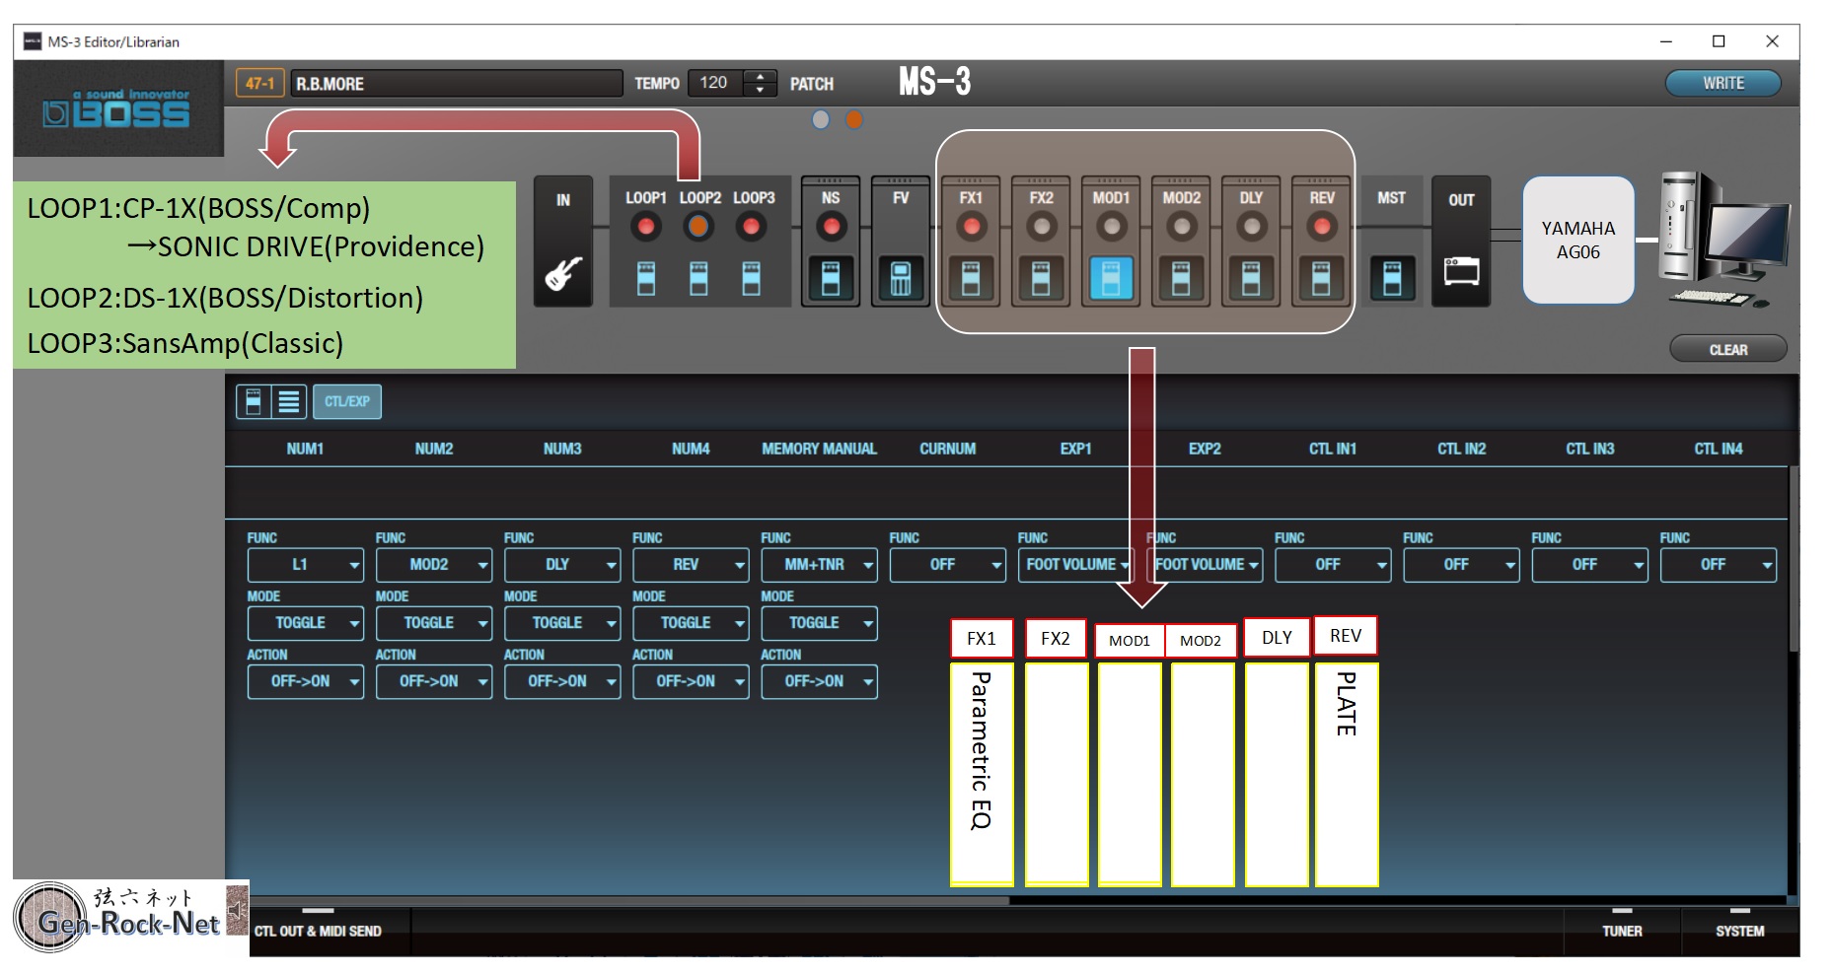
Task: Toggle LOOP3 on/off indicator
Action: [x=751, y=228]
